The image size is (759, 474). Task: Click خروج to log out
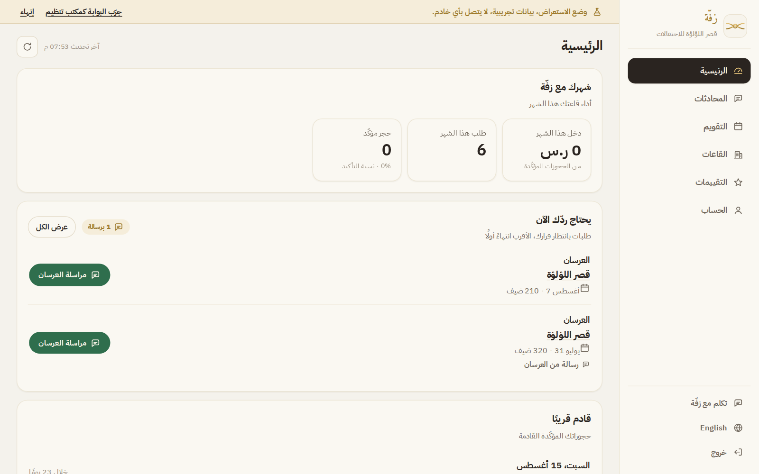pyautogui.click(x=689, y=452)
